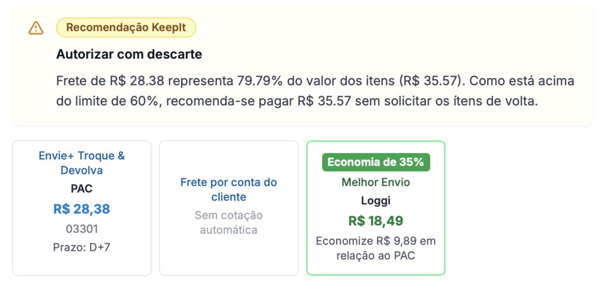Image resolution: width=603 pixels, height=286 pixels.
Task: Click the Recomendação KeepIt badge
Action: pyautogui.click(x=126, y=27)
